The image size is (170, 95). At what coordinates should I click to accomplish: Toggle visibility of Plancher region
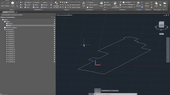coord(54,23)
